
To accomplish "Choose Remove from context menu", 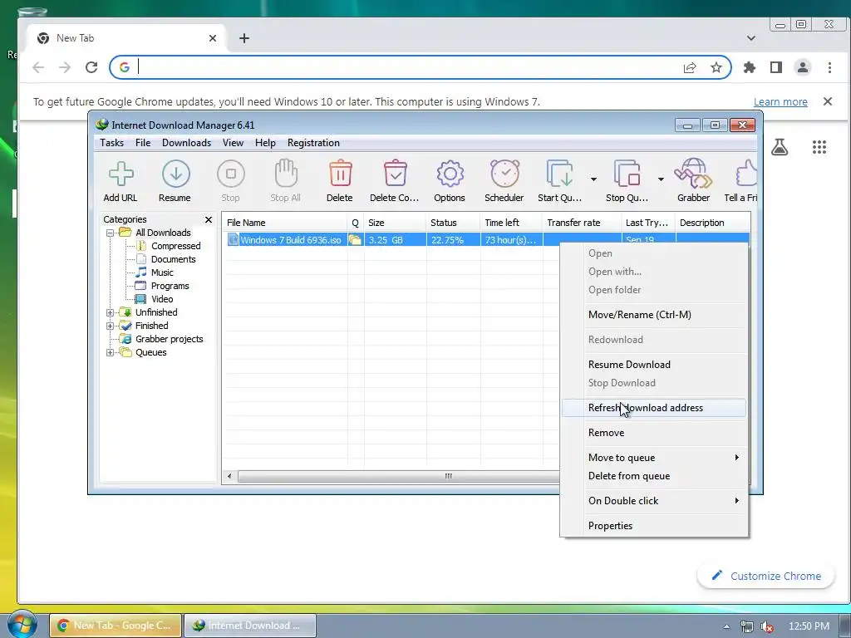I will [x=654, y=433].
